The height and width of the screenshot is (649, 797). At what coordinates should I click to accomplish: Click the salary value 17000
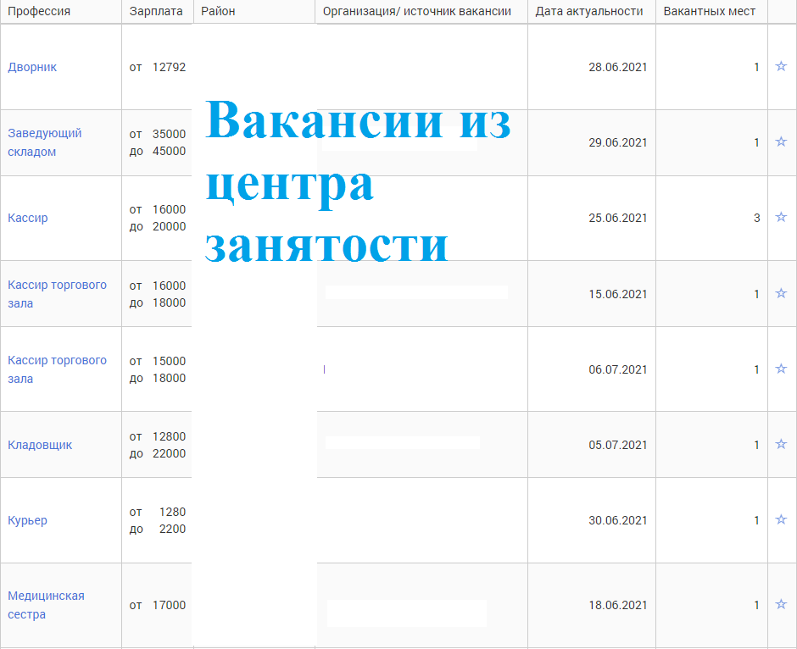[169, 605]
